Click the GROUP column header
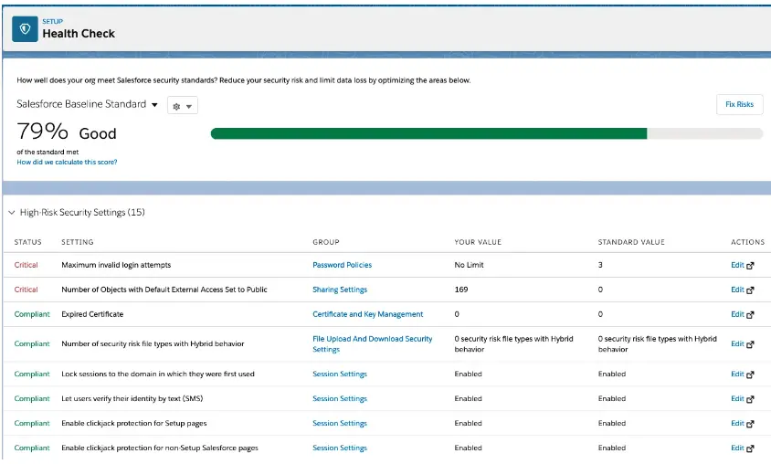Image resolution: width=771 pixels, height=464 pixels. click(326, 242)
